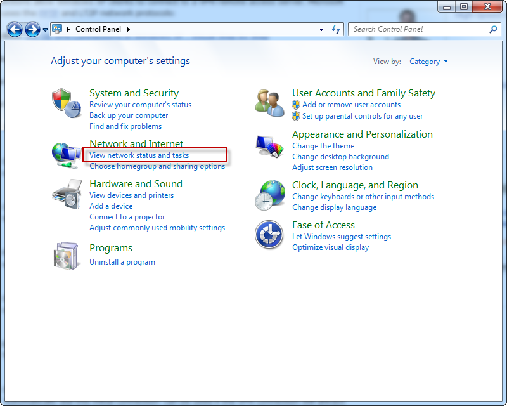Open Uninstall a program
The width and height of the screenshot is (507, 406).
coord(122,262)
